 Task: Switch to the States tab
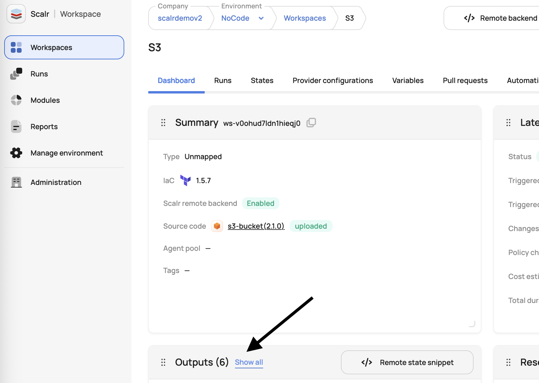pos(262,80)
